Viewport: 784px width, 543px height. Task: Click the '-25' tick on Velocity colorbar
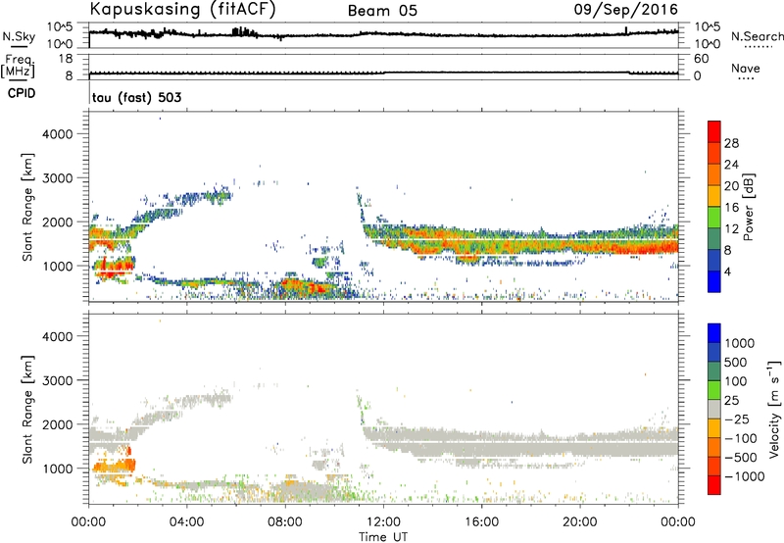pos(737,420)
